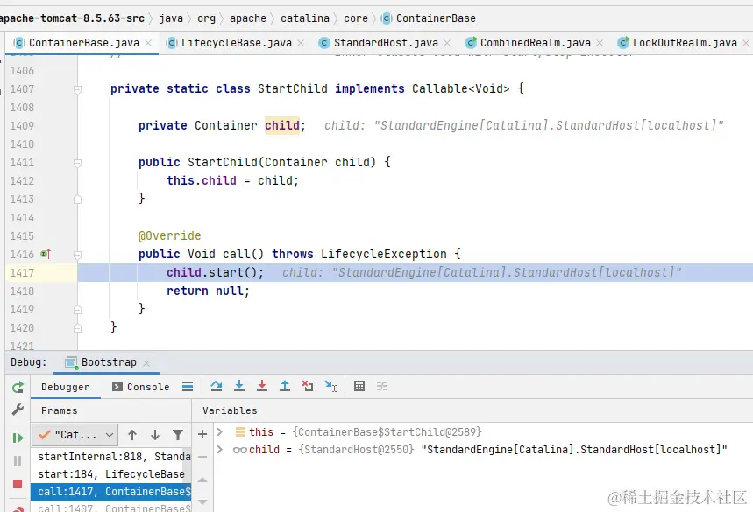Open the Console tab
Image resolution: width=753 pixels, height=512 pixels.
pos(141,387)
